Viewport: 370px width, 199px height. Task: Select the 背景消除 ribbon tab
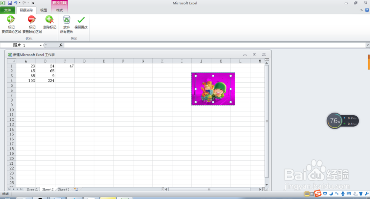[26, 10]
